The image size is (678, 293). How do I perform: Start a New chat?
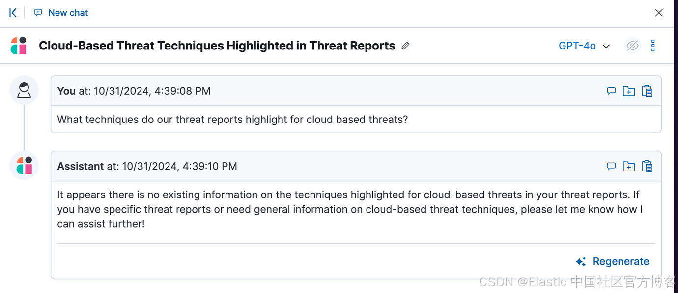(61, 13)
